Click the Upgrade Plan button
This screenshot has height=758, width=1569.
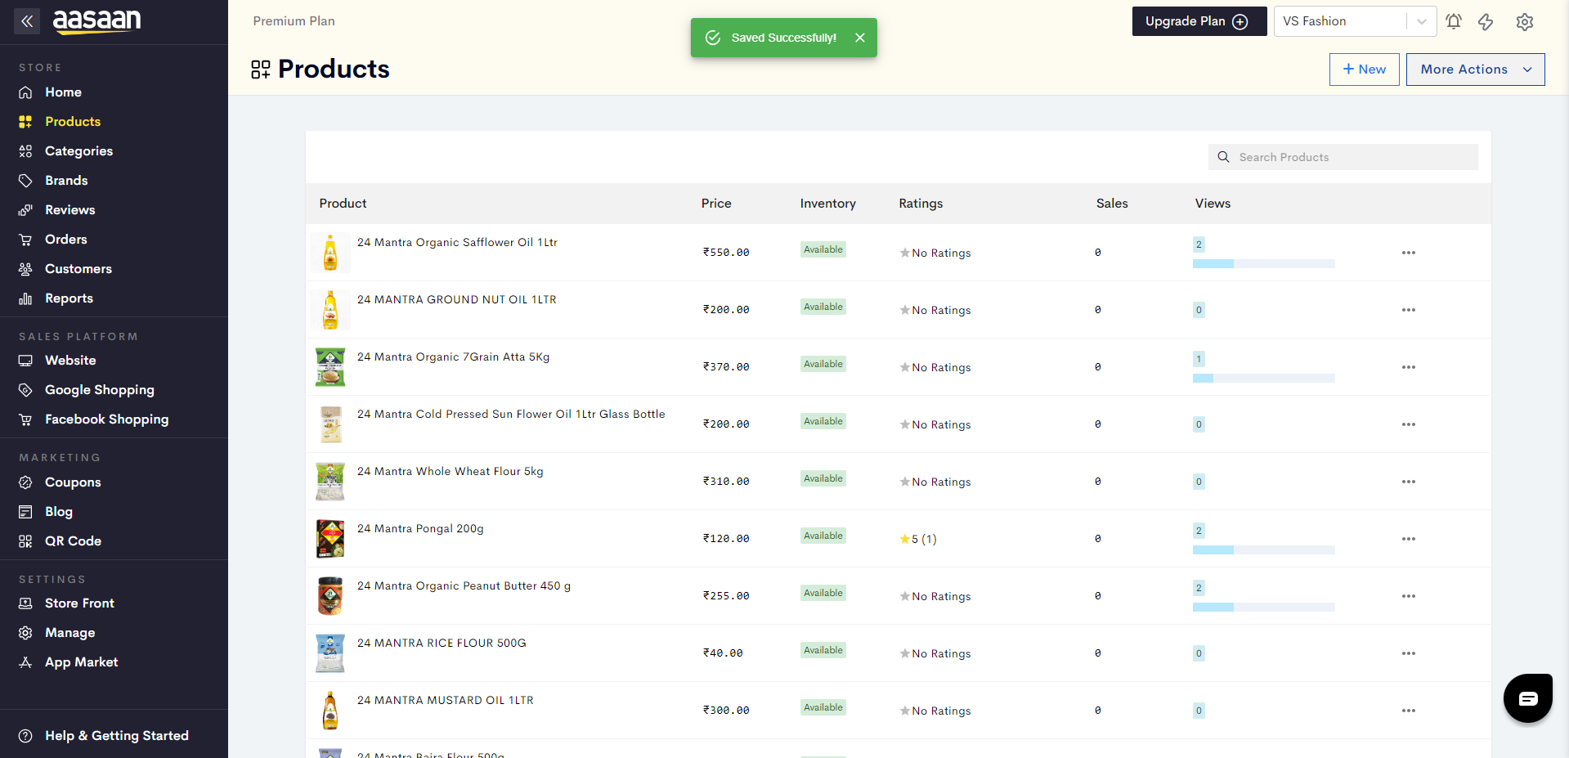pyautogui.click(x=1199, y=21)
